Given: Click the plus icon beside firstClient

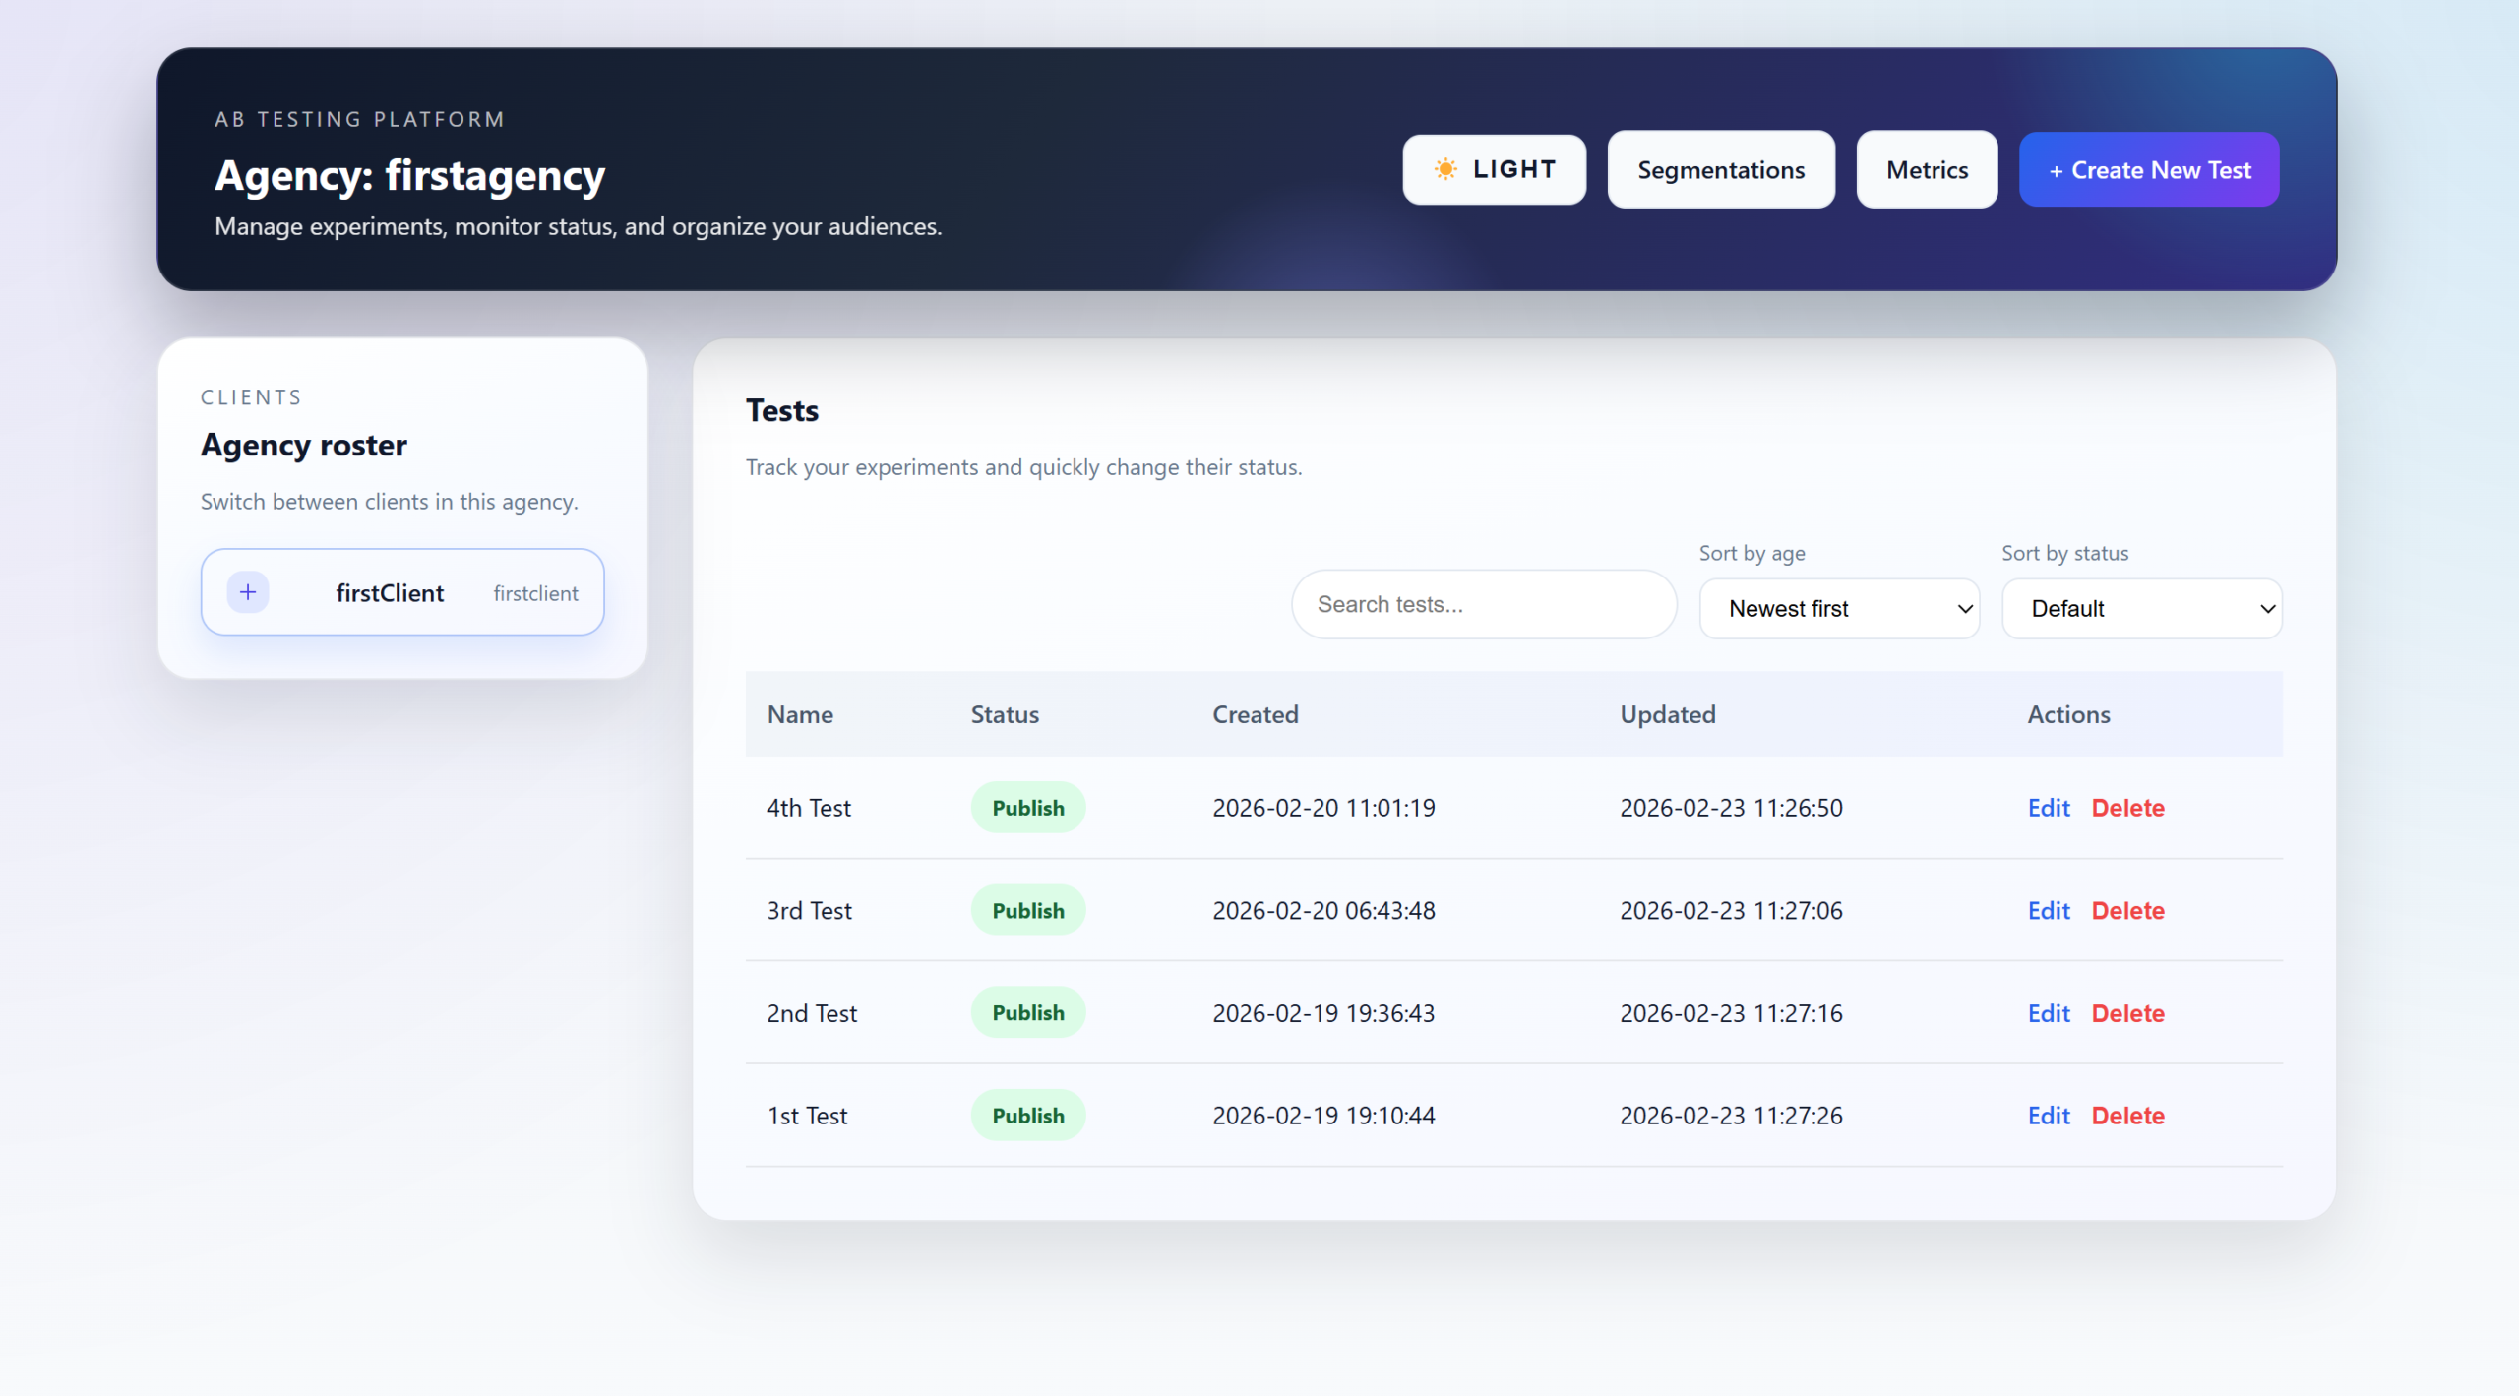Looking at the screenshot, I should click(x=248, y=592).
